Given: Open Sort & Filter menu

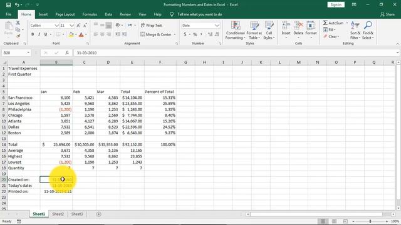Looking at the screenshot, I should [355, 31].
